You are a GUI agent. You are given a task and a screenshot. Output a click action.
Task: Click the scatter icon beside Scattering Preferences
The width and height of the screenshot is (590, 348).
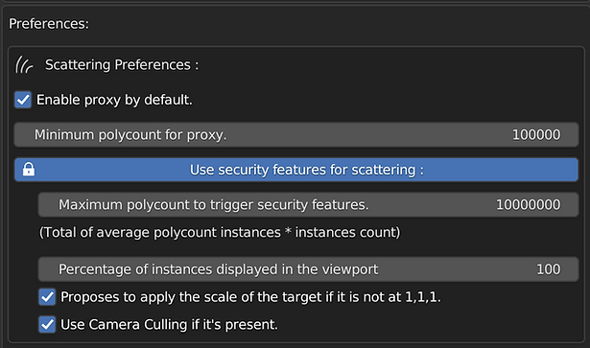click(24, 64)
